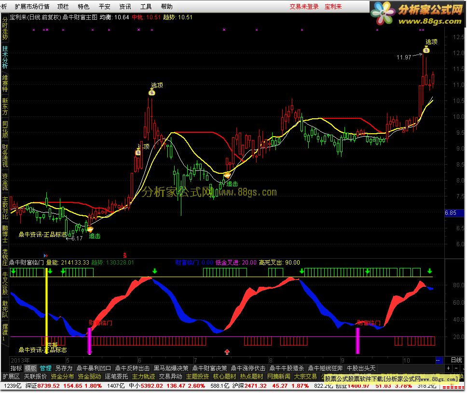Click the plus zoom-in button bottom right

(x=449, y=368)
